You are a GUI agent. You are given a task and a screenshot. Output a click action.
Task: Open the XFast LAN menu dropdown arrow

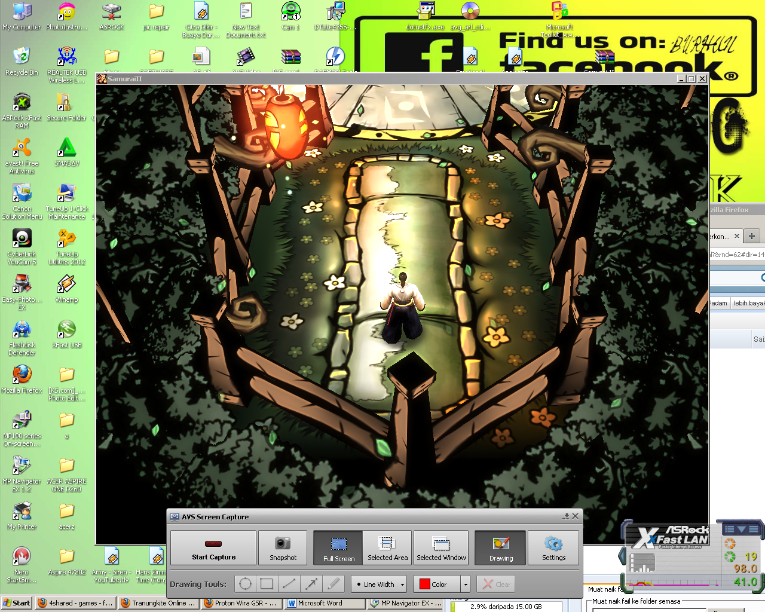[x=741, y=530]
